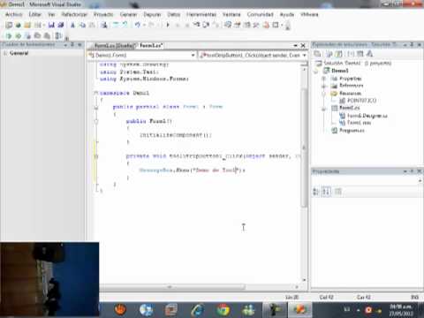424x318 pixels.
Task: Expand Properties node in Solution Explorer
Action: [324, 79]
